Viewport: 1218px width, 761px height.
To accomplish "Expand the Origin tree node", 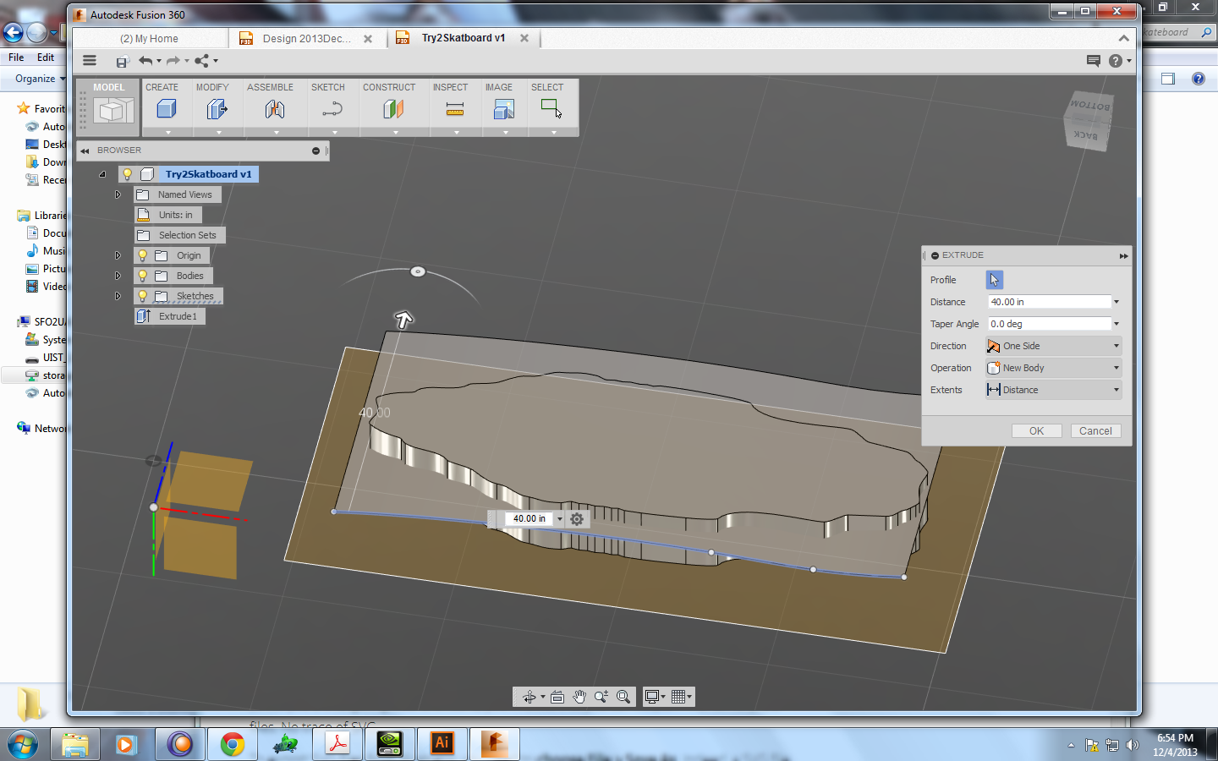I will (118, 255).
